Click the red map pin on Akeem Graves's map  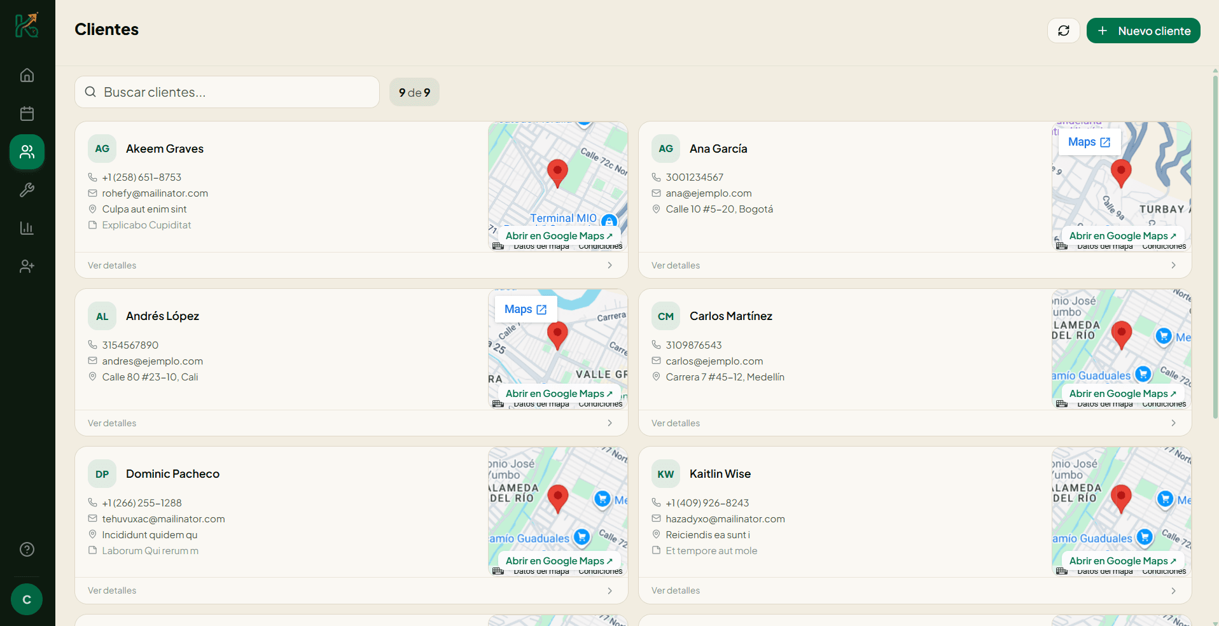pos(557,172)
